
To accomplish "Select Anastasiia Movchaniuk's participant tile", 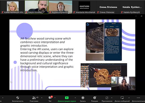I will (x=84, y=7).
